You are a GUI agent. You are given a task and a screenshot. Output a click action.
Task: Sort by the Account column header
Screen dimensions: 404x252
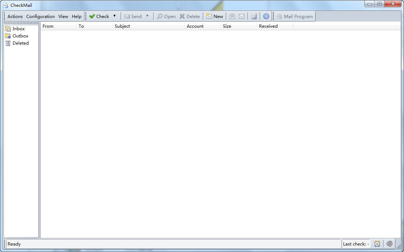(x=202, y=26)
